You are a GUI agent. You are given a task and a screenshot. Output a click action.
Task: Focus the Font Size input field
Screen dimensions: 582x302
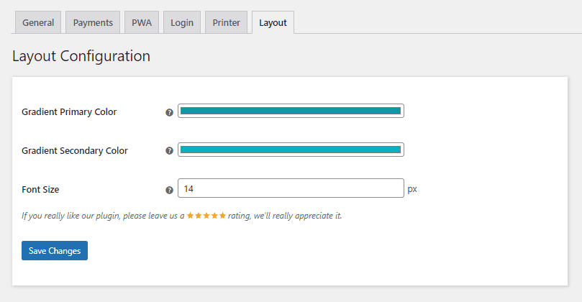[291, 188]
